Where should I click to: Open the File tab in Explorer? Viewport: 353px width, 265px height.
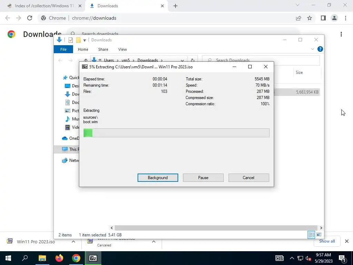63,49
